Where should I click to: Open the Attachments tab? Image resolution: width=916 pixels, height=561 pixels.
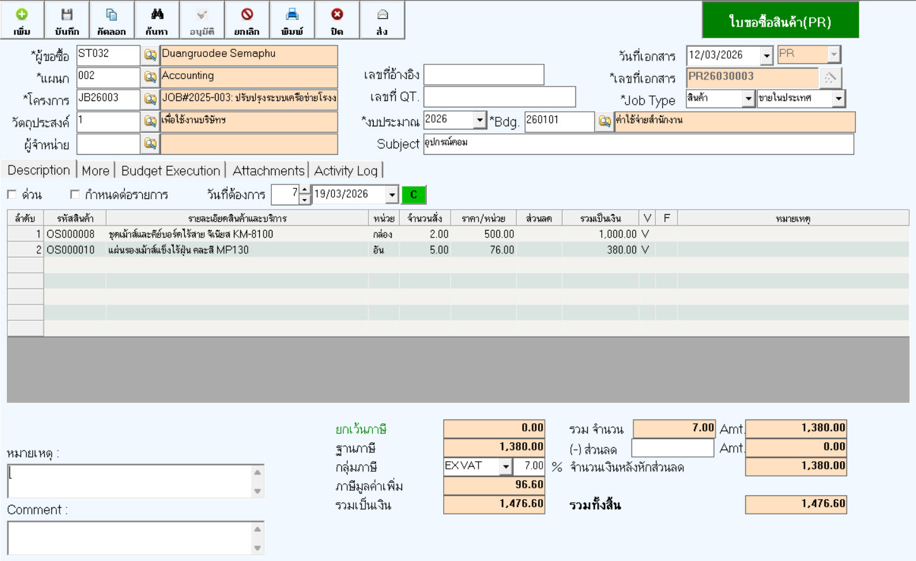(268, 171)
